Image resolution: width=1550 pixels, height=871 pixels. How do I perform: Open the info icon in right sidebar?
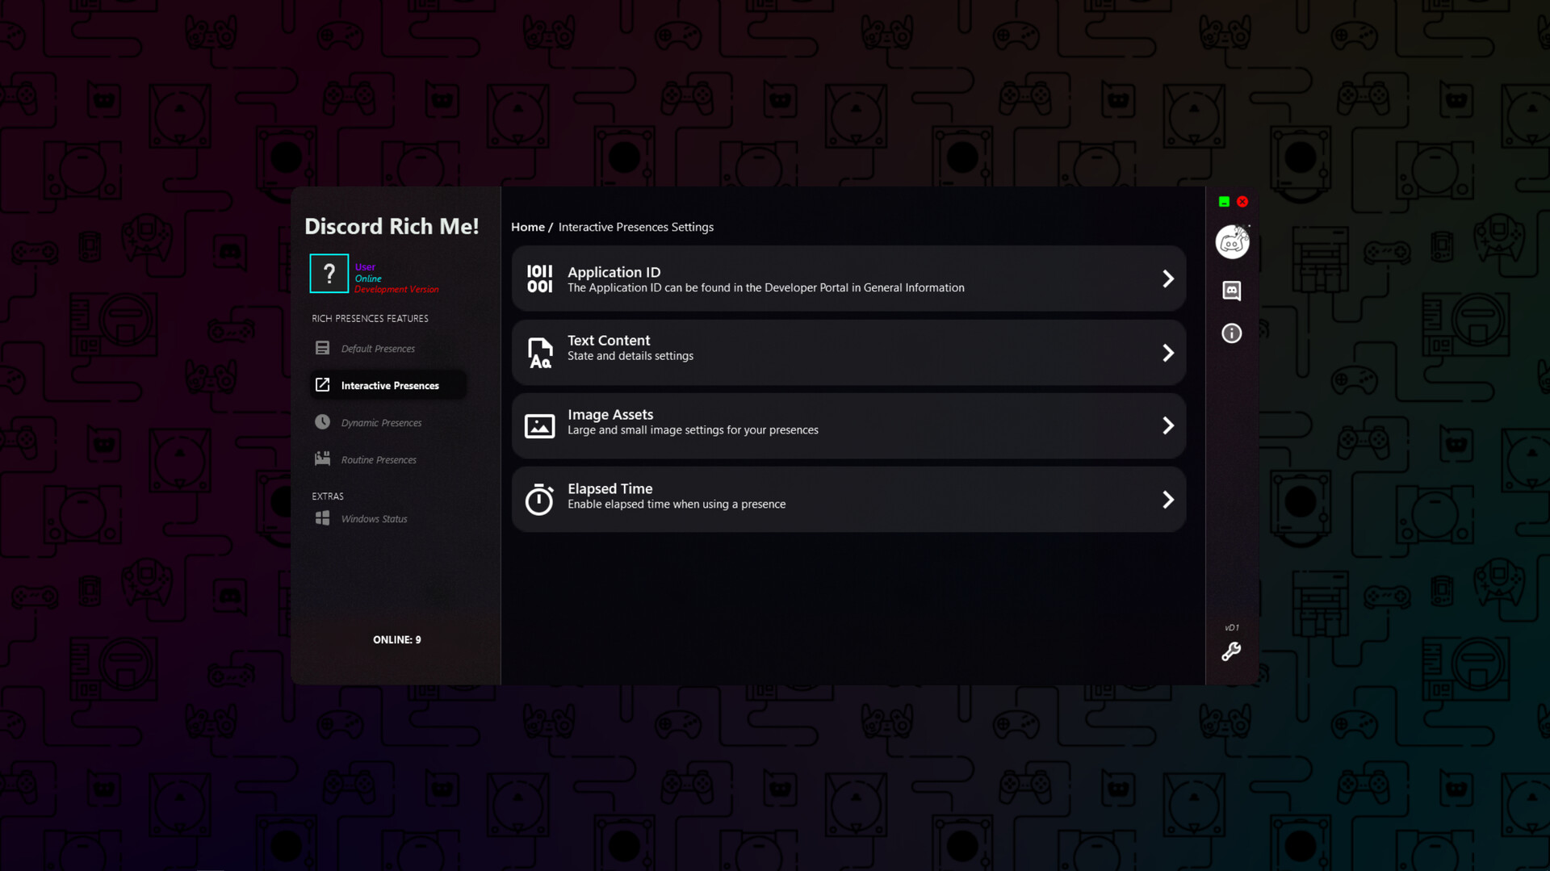click(x=1230, y=333)
